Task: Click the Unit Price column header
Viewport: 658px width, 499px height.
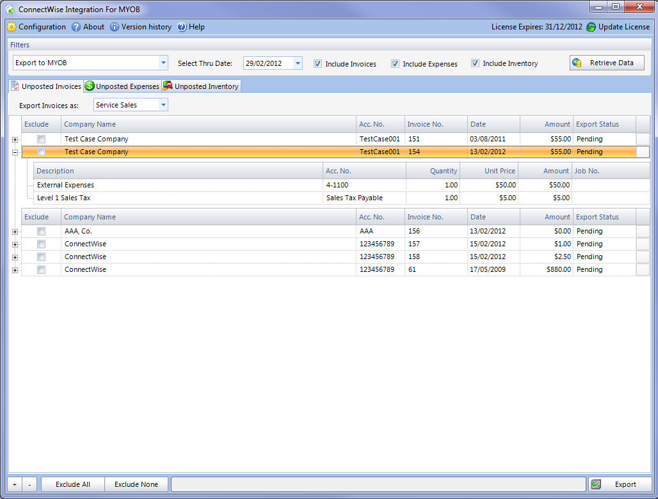Action: pyautogui.click(x=489, y=171)
